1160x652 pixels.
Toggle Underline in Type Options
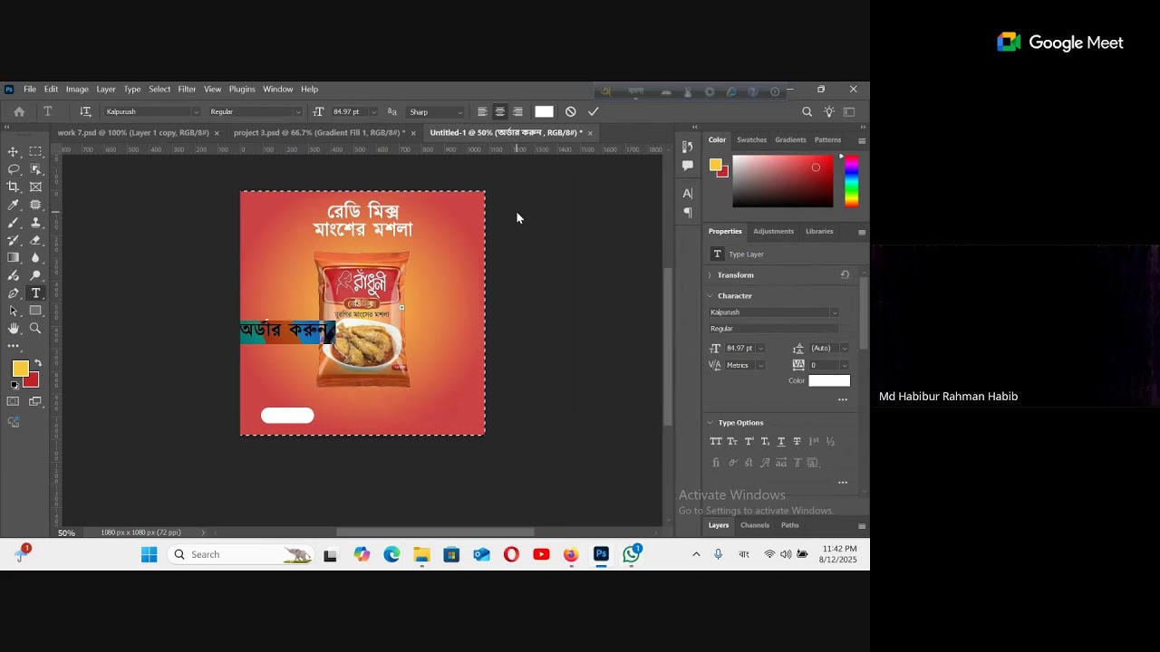[780, 441]
